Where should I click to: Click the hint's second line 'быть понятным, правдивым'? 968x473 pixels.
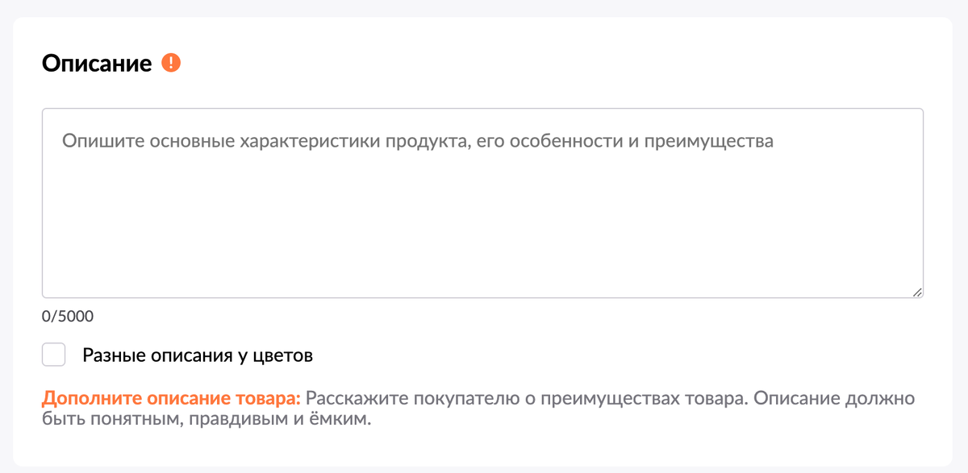161,420
